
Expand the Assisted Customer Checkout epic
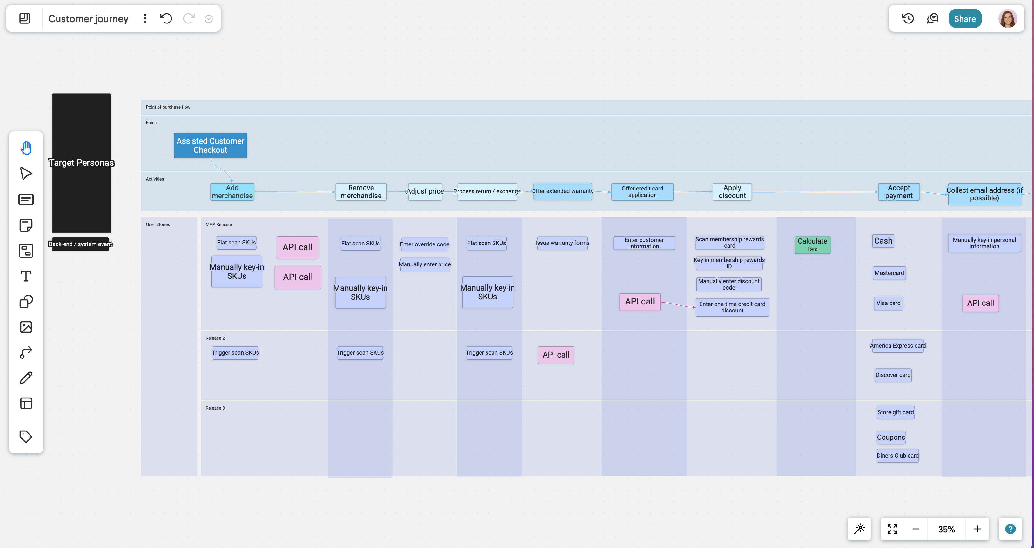pyautogui.click(x=210, y=145)
